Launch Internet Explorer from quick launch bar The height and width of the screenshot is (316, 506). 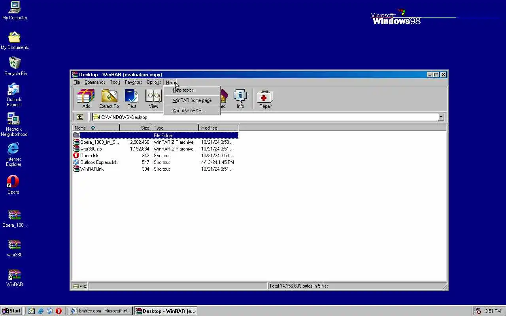coord(41,311)
